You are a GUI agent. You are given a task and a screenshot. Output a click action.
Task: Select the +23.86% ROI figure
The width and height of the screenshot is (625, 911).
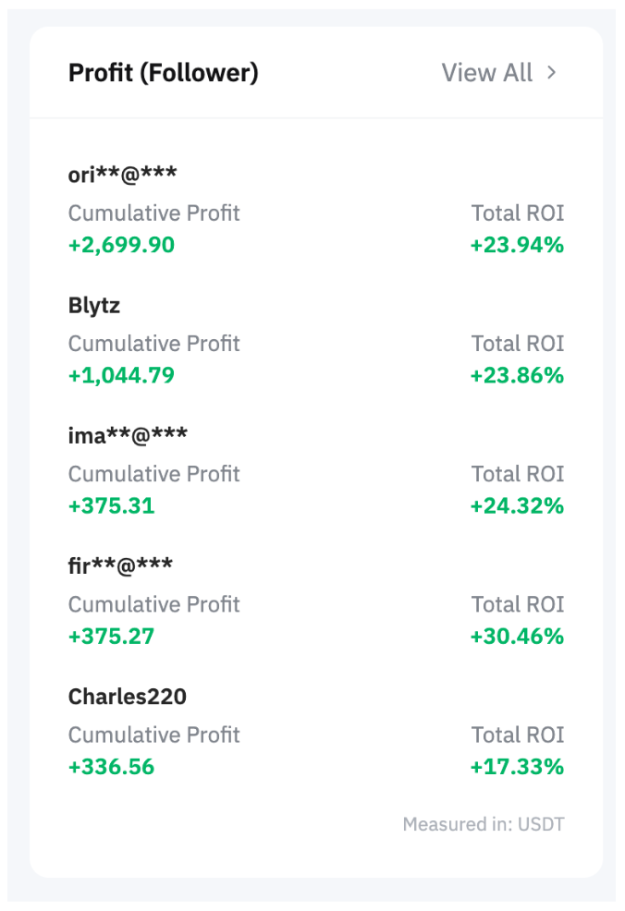coord(517,375)
